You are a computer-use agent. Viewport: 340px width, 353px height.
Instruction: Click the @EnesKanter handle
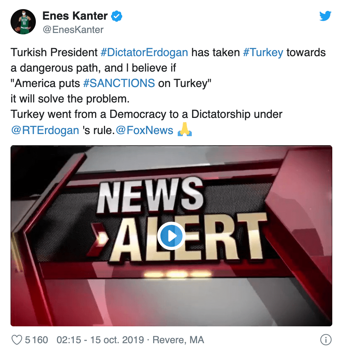click(x=73, y=30)
